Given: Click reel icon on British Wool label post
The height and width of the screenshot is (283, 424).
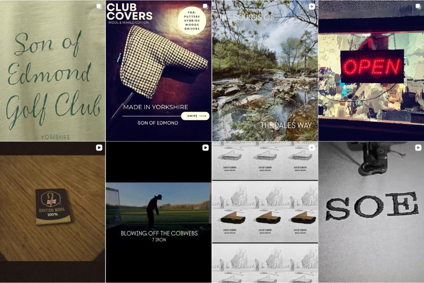Looking at the screenshot, I should click(99, 148).
